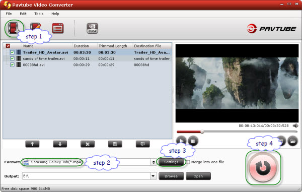Click the red list options toolbar icon
Screen dimensions: 302x192
point(57,28)
